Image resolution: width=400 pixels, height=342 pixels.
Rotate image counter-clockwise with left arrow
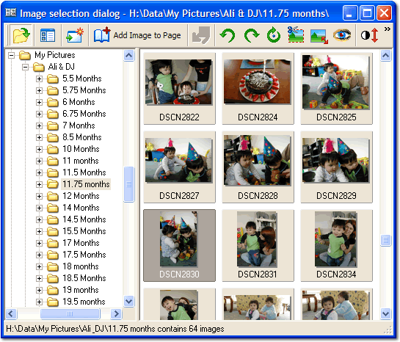pyautogui.click(x=228, y=35)
